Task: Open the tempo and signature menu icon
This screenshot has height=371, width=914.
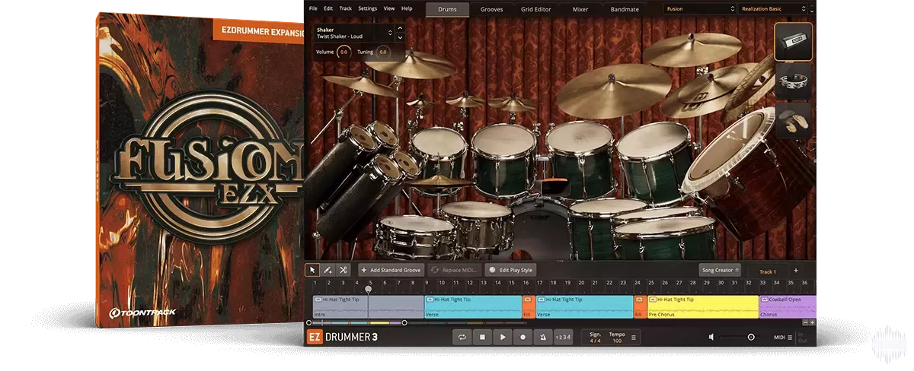Action: point(634,337)
